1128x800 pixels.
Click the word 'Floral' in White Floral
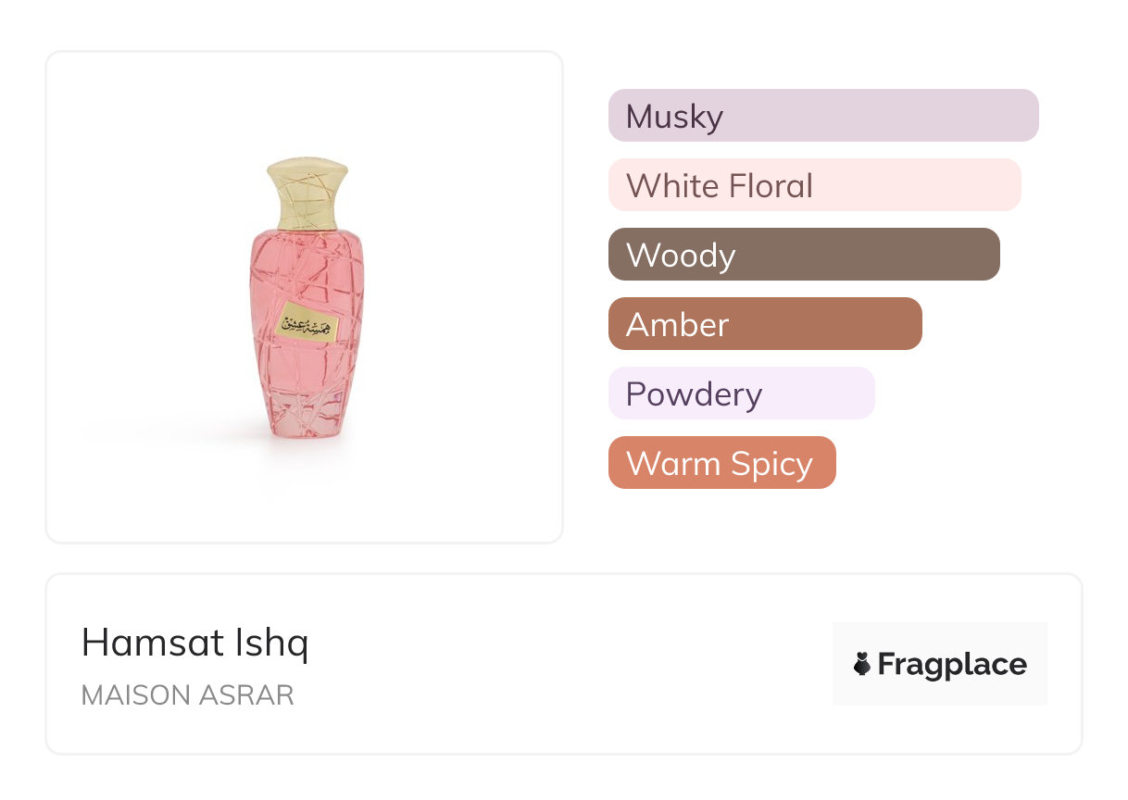[x=770, y=185]
